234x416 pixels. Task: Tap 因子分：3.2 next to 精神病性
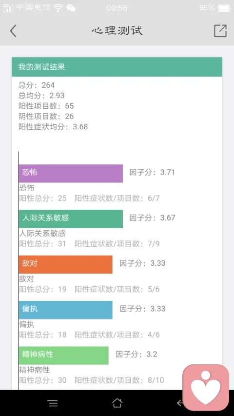click(136, 354)
